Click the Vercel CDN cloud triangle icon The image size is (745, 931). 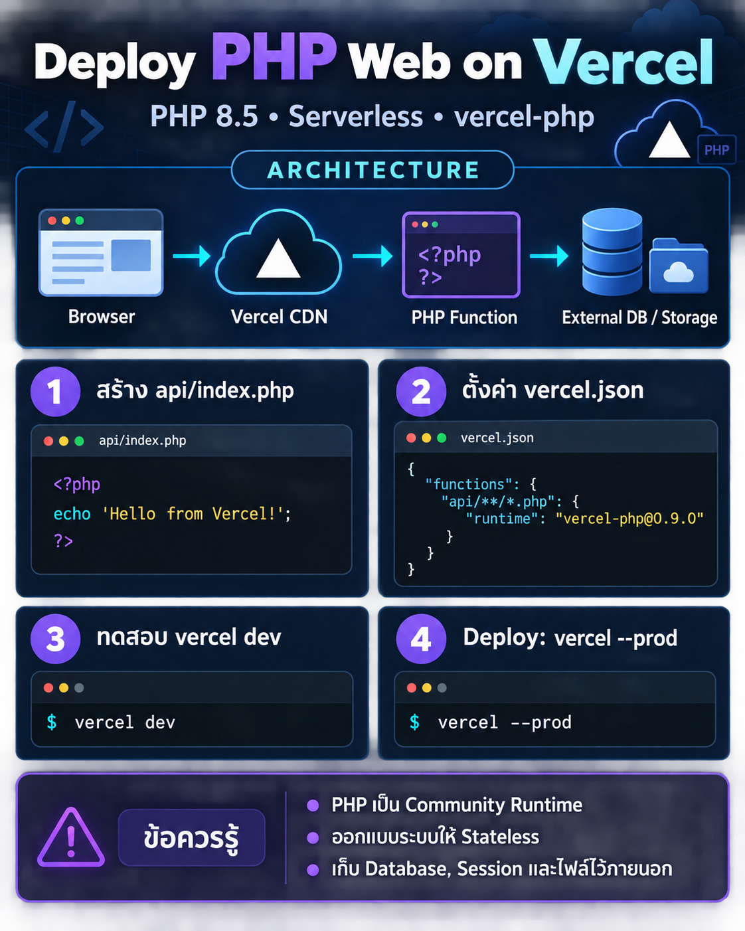(x=279, y=252)
